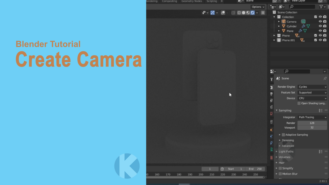The width and height of the screenshot is (329, 185).
Task: Click the Viewport samples field 32
Action: click(312, 128)
